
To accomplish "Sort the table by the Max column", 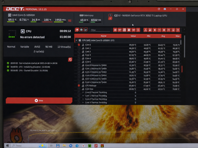I will 178,36.
